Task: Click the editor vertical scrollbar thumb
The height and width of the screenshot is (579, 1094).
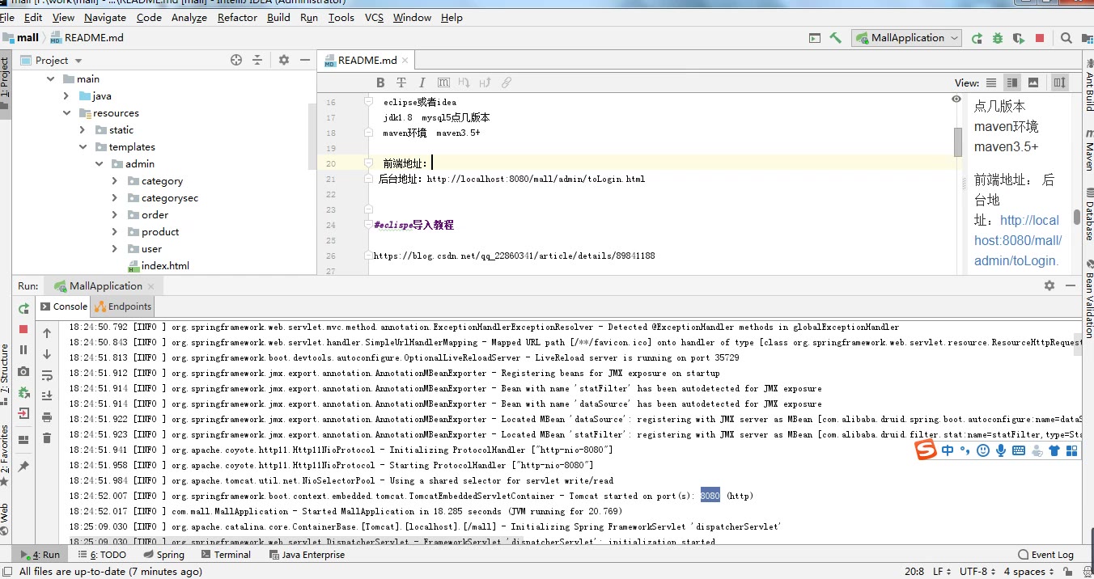Action: coord(958,142)
